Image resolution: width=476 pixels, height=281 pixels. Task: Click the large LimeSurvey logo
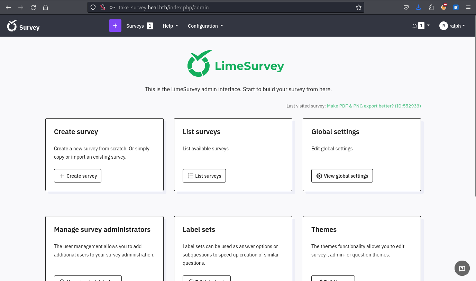pyautogui.click(x=236, y=63)
